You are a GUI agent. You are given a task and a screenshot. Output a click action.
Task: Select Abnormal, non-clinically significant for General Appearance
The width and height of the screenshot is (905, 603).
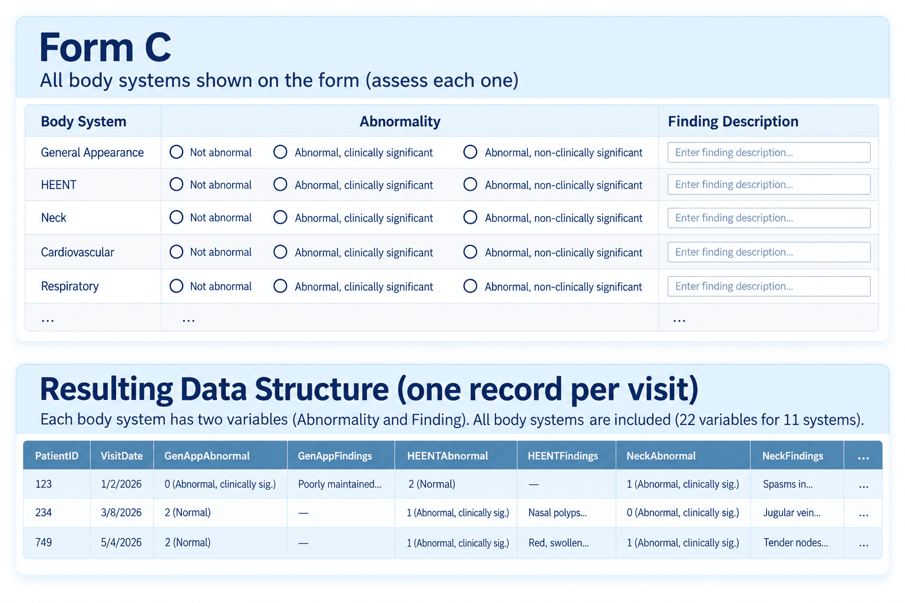coord(470,152)
